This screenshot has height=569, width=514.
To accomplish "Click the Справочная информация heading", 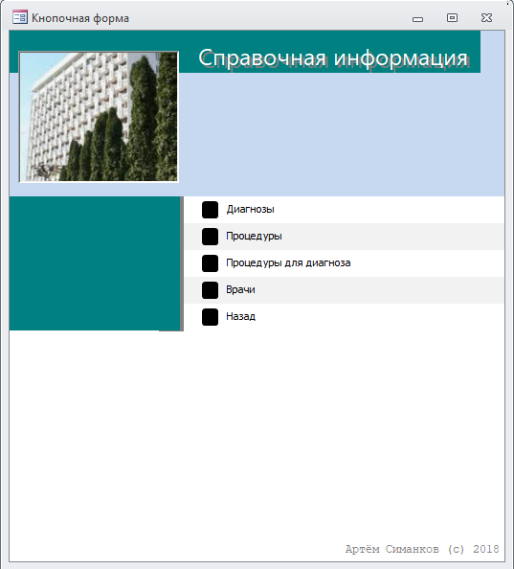I will pyautogui.click(x=333, y=58).
